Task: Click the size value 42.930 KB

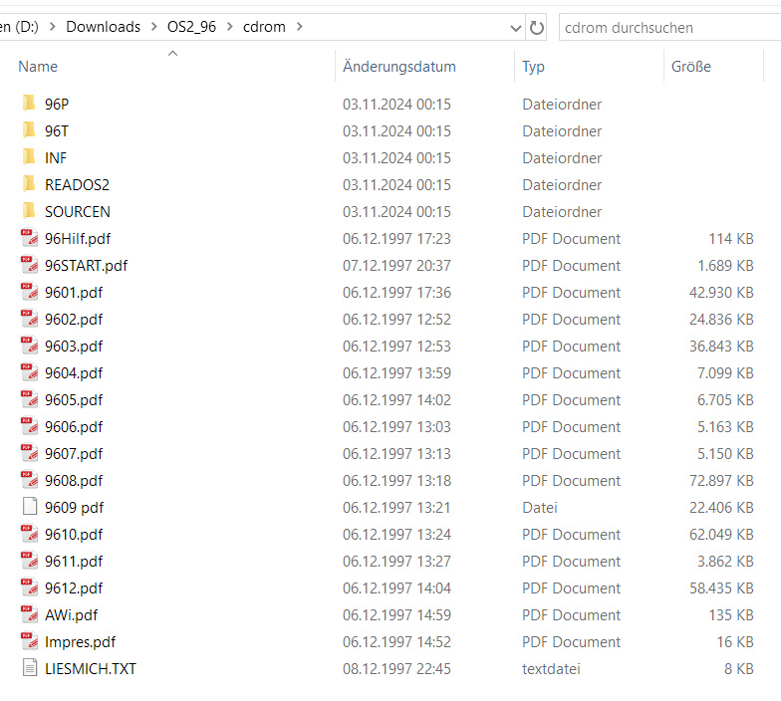Action: (x=721, y=293)
